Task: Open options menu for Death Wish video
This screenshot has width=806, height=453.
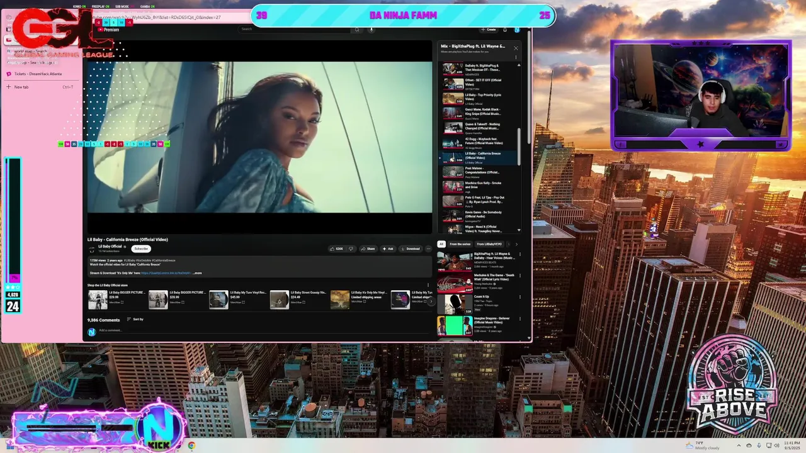Action: coord(520,276)
